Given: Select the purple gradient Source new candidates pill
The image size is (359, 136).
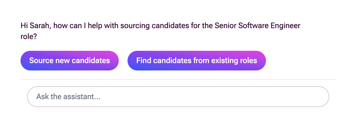Looking at the screenshot, I should (x=70, y=61).
